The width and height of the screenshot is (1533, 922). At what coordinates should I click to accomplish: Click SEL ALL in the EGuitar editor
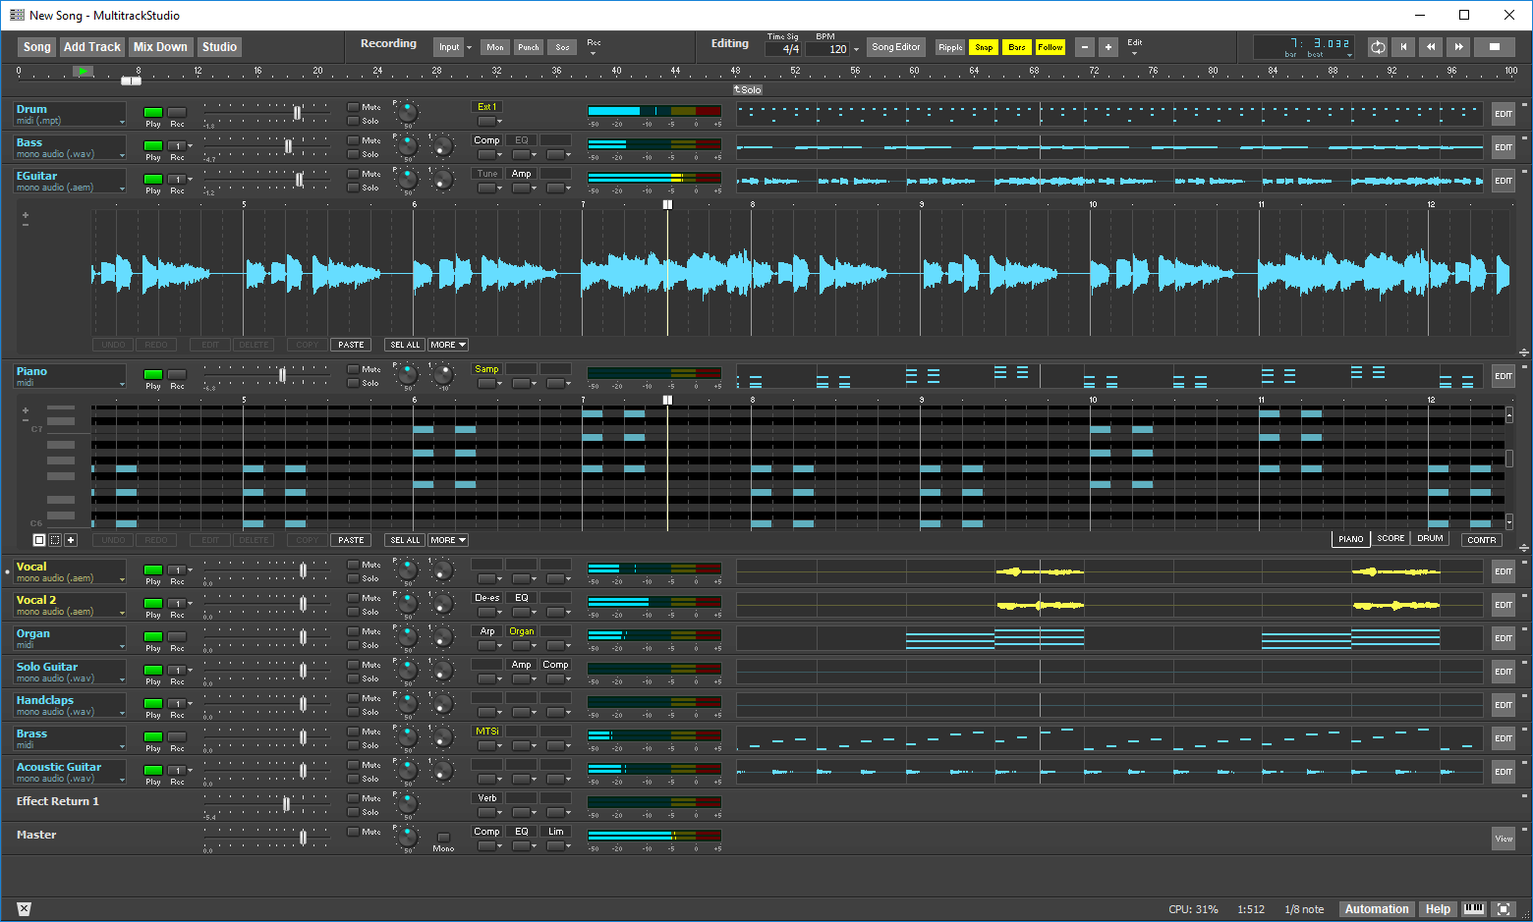tap(405, 345)
